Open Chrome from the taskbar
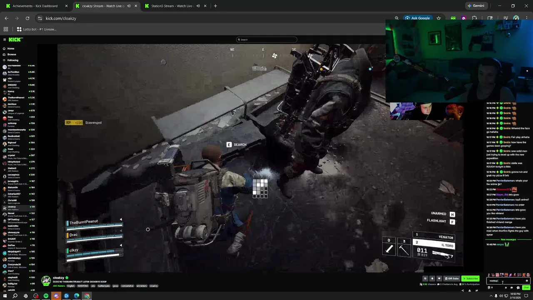 tap(87, 296)
